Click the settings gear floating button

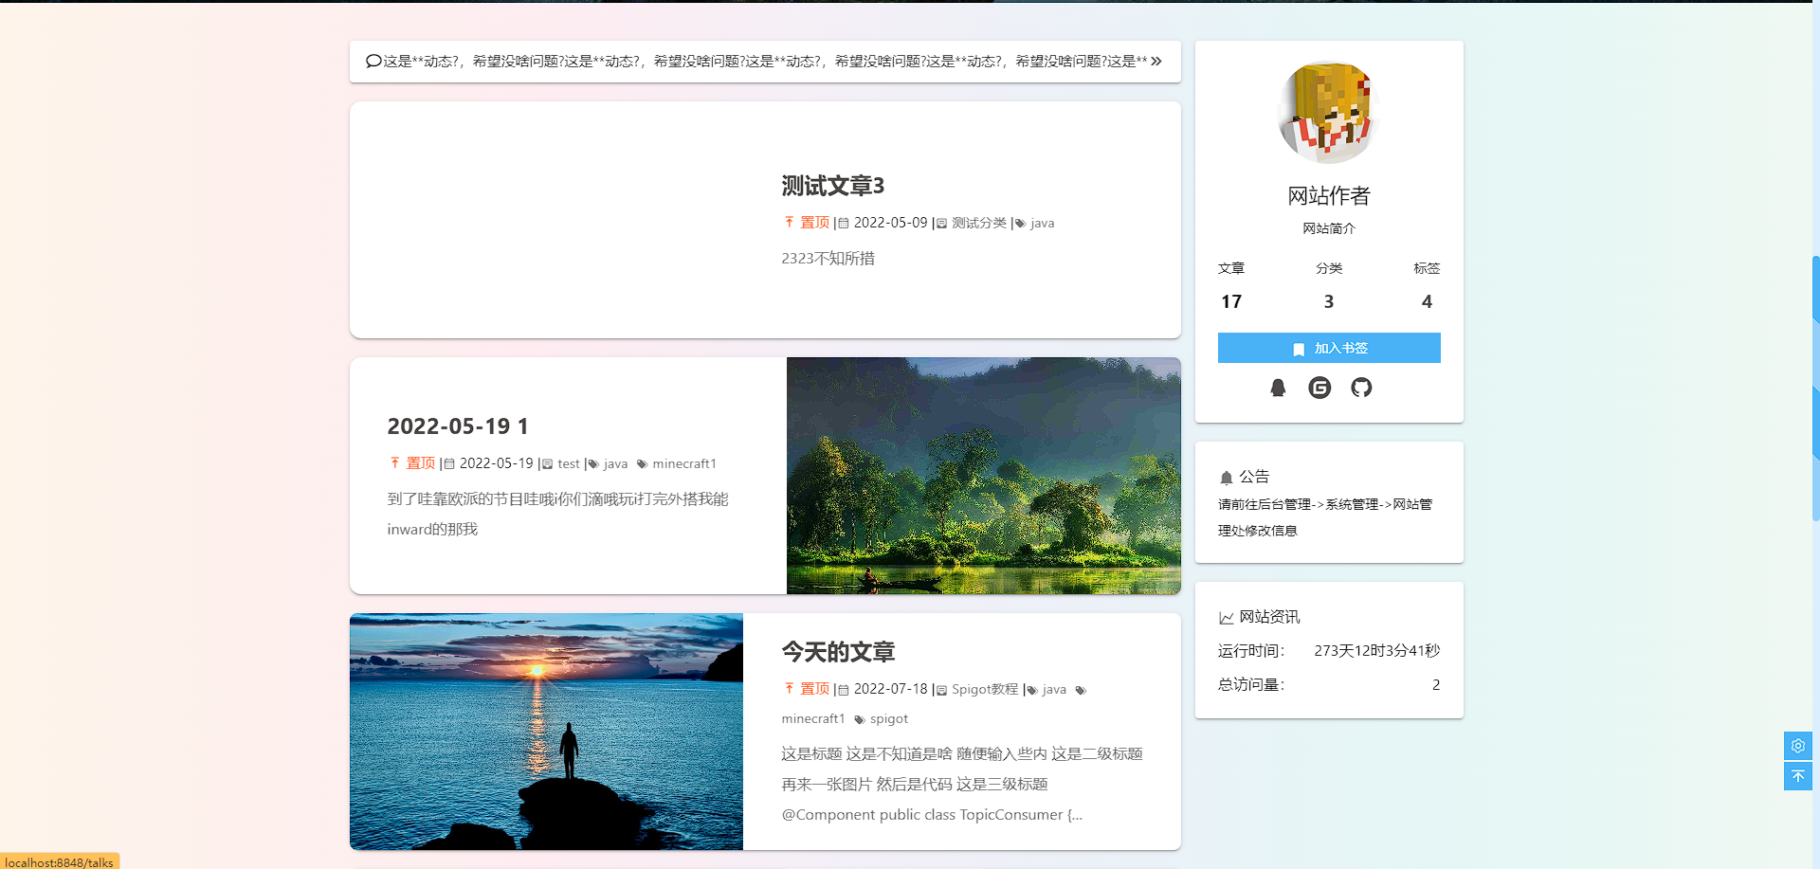1797,746
